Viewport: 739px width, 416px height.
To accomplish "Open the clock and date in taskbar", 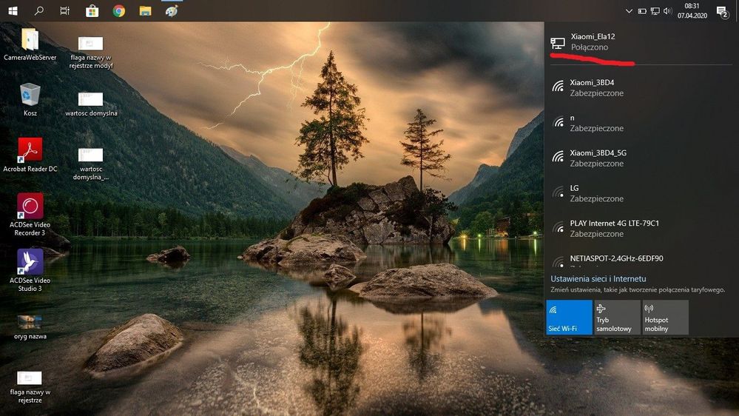I will click(x=692, y=11).
